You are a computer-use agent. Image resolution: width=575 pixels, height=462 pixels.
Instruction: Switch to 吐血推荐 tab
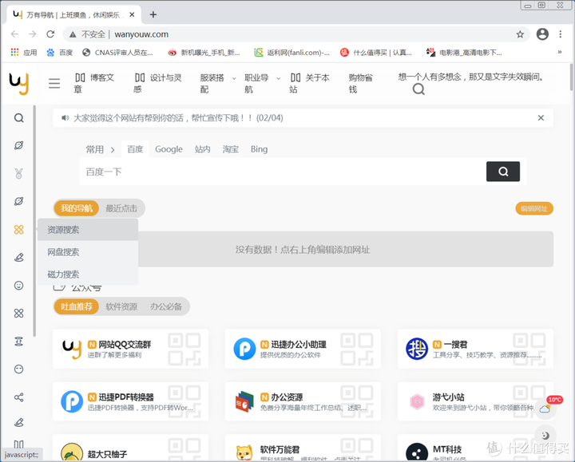pyautogui.click(x=77, y=306)
